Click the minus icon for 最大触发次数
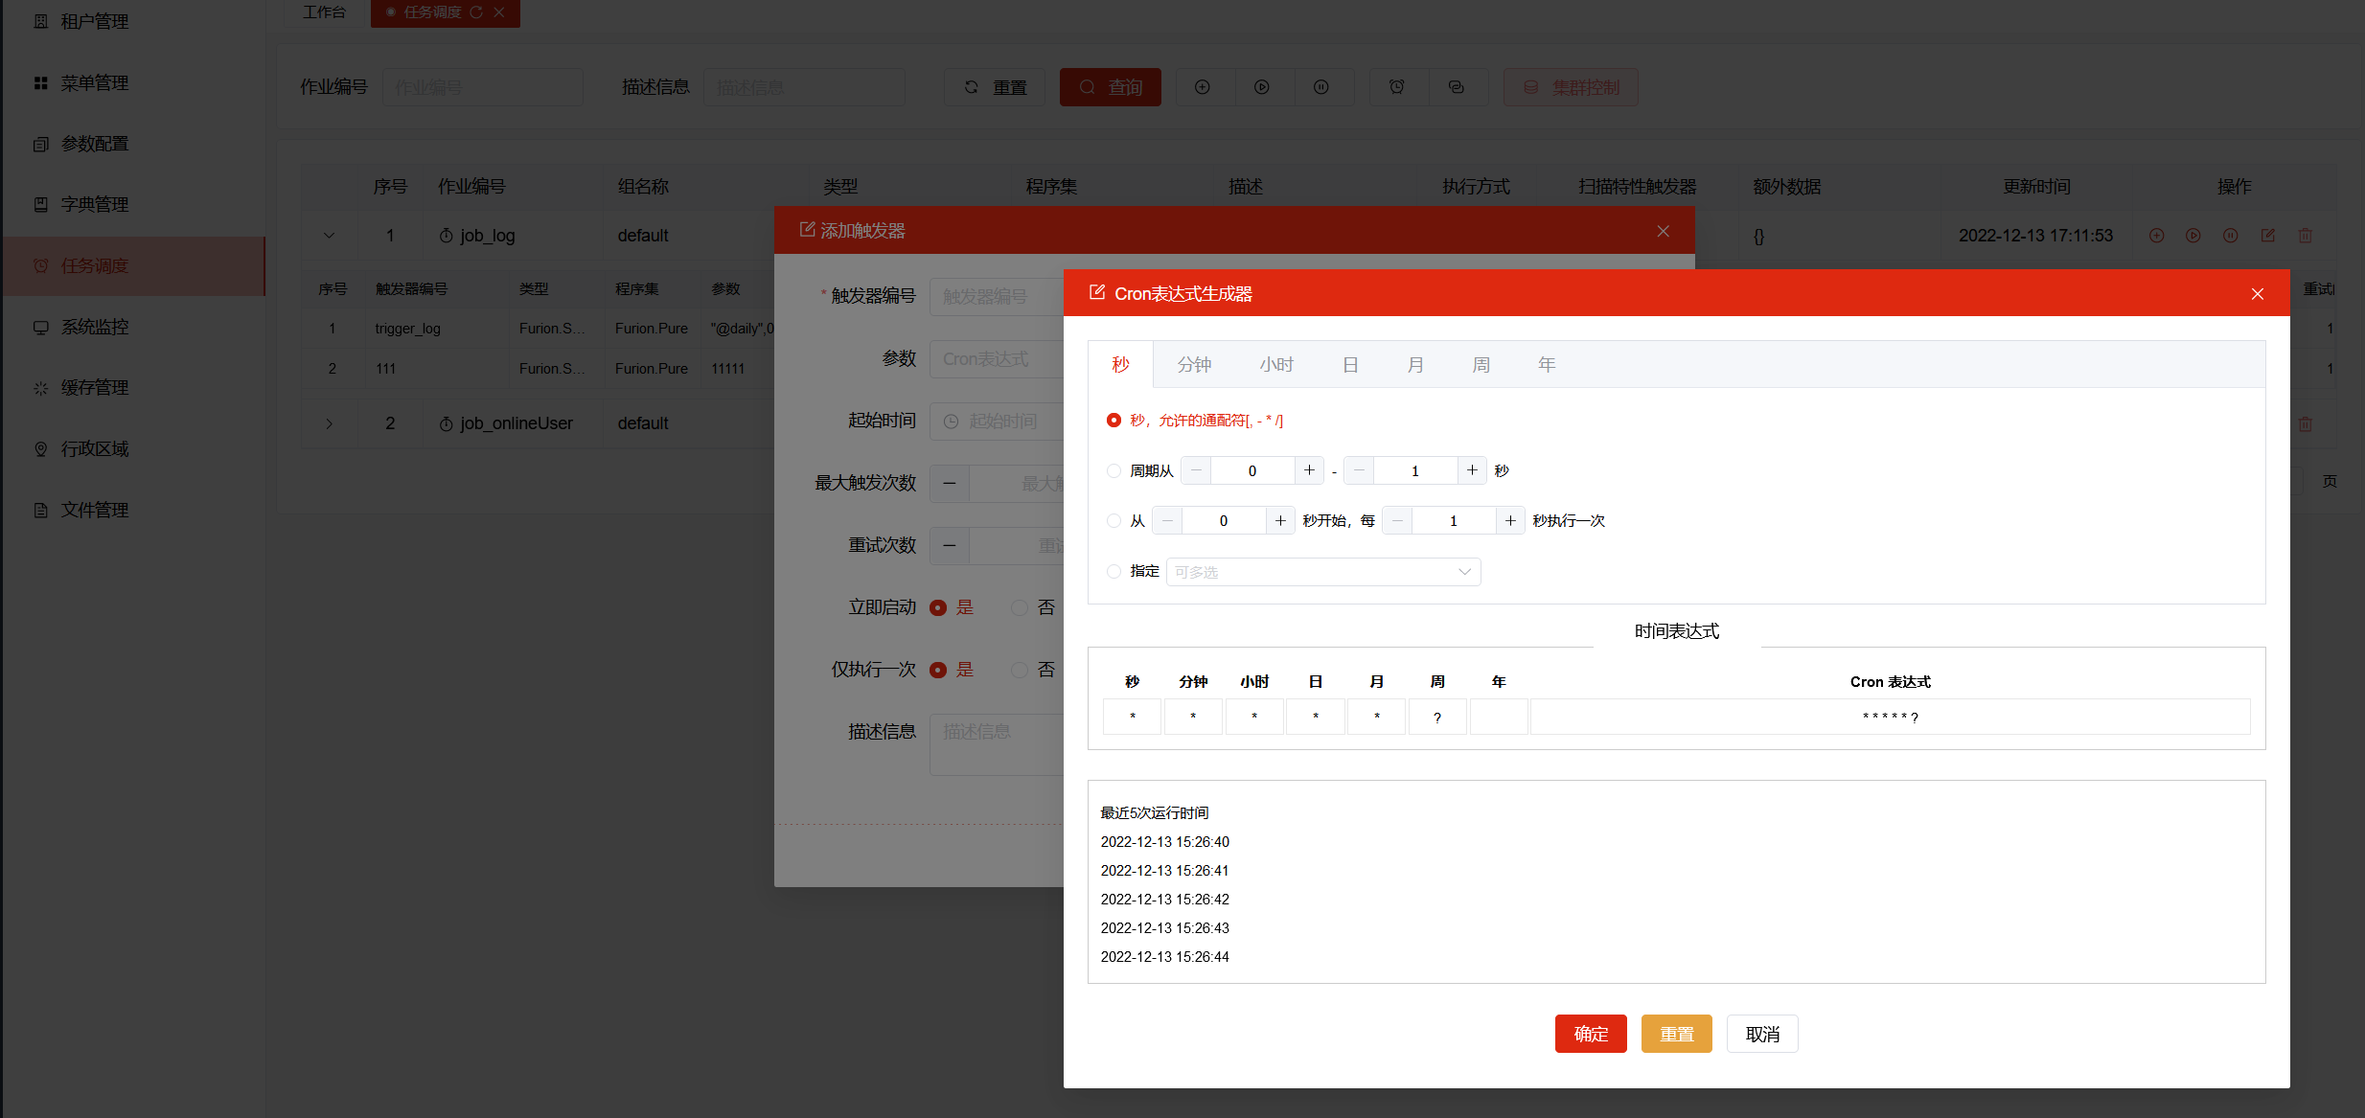The width and height of the screenshot is (2365, 1118). [x=950, y=483]
